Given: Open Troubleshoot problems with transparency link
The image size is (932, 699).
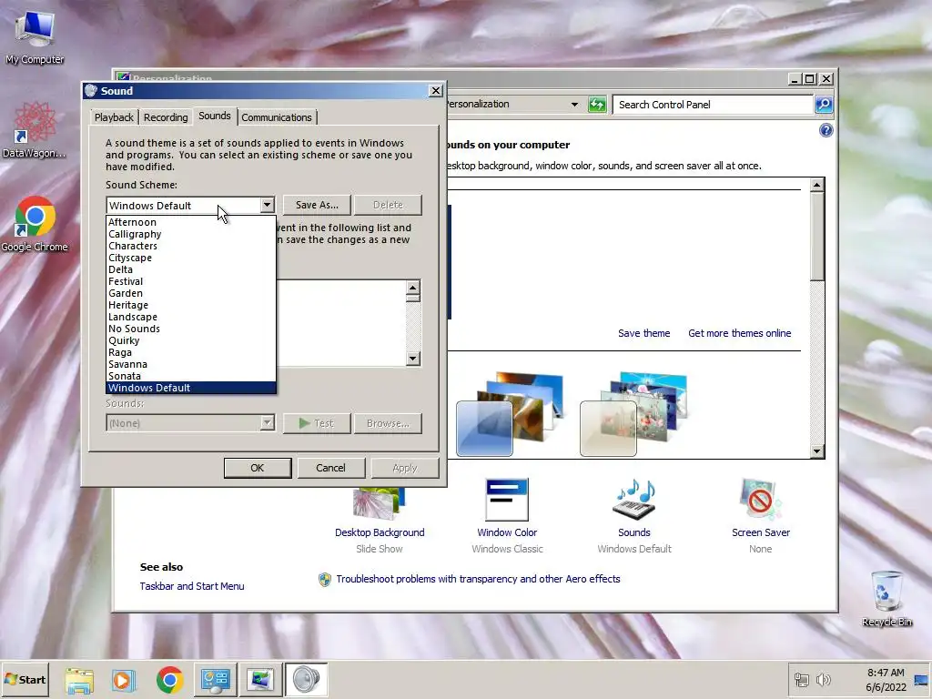Looking at the screenshot, I should [x=478, y=579].
